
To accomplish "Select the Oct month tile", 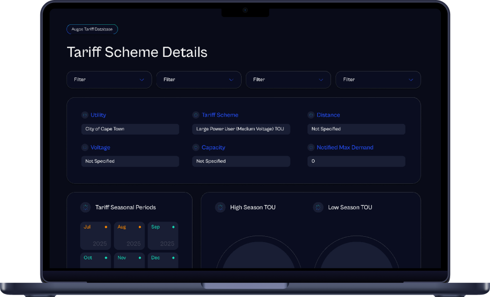I will pos(96,261).
